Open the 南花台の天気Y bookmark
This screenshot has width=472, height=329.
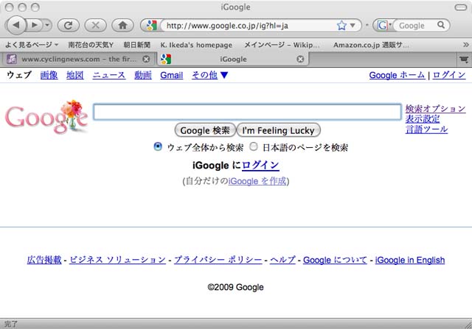tap(91, 45)
